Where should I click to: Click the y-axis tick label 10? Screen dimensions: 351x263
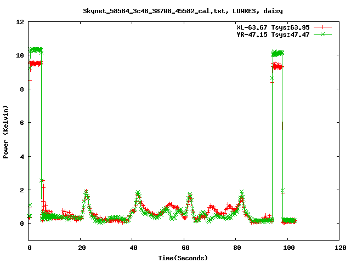pyautogui.click(x=20, y=55)
